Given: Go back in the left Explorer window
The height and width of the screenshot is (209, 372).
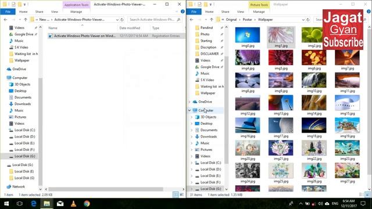Looking at the screenshot, I should click(x=5, y=20).
